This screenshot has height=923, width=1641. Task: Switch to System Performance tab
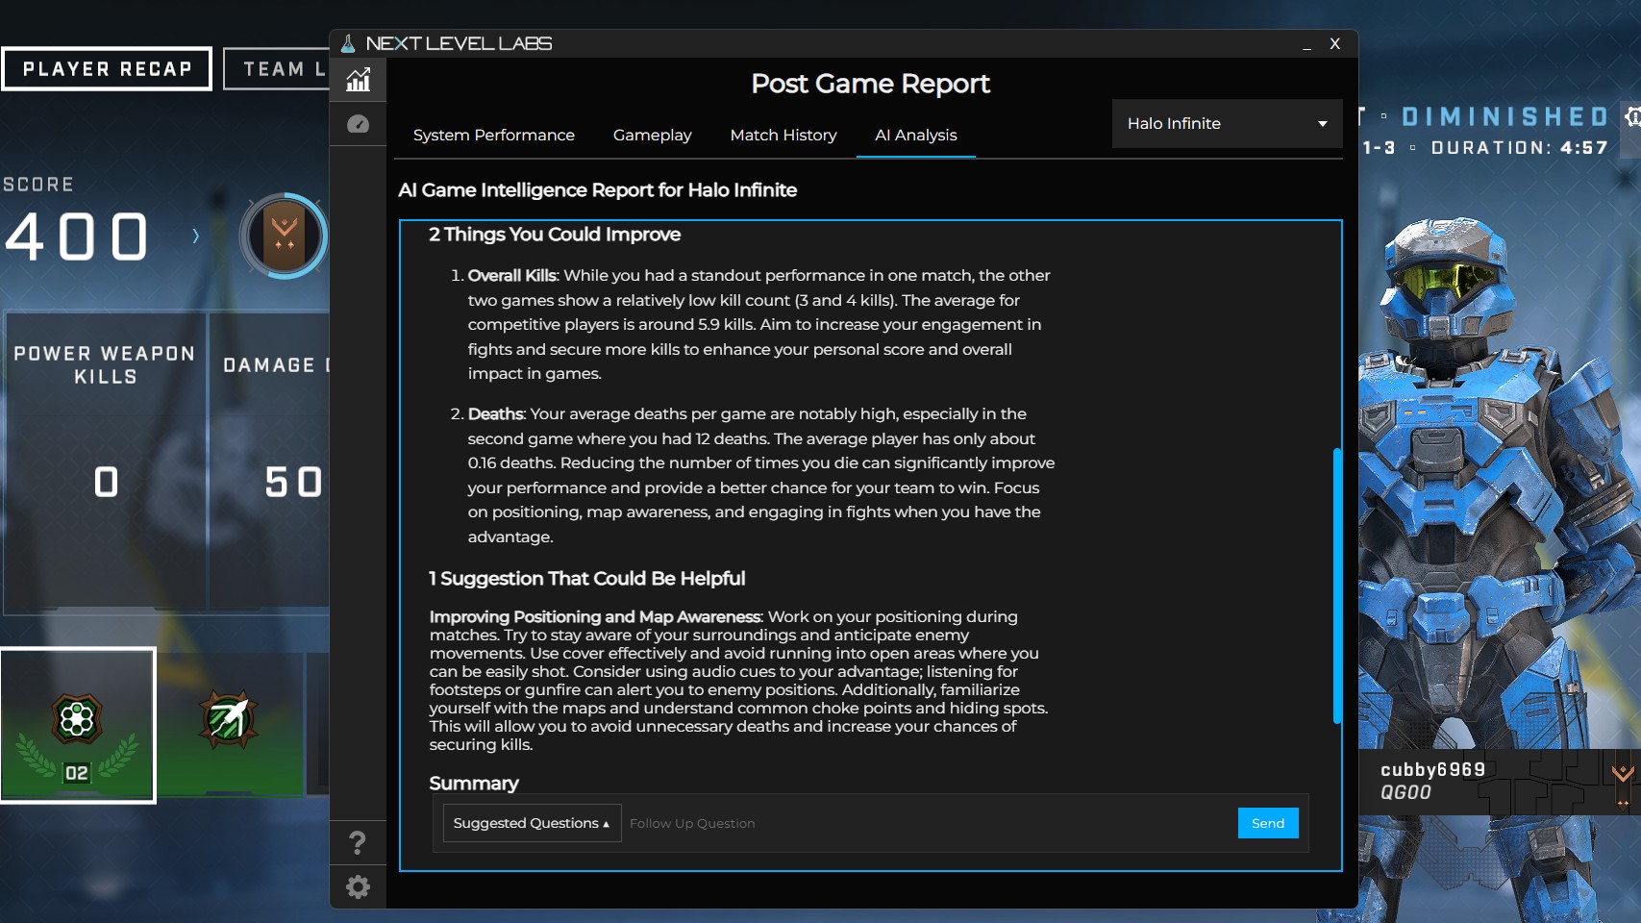pos(493,135)
